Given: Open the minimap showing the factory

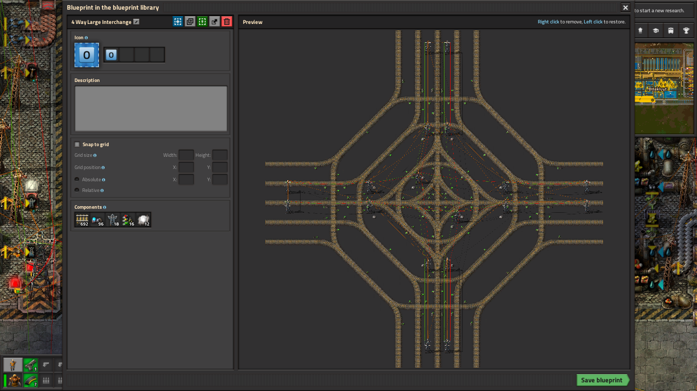Looking at the screenshot, I should pyautogui.click(x=665, y=88).
